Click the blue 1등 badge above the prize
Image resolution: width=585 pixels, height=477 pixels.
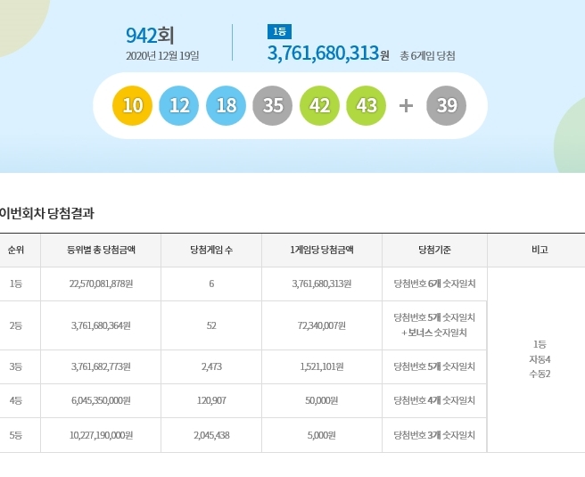pos(279,32)
